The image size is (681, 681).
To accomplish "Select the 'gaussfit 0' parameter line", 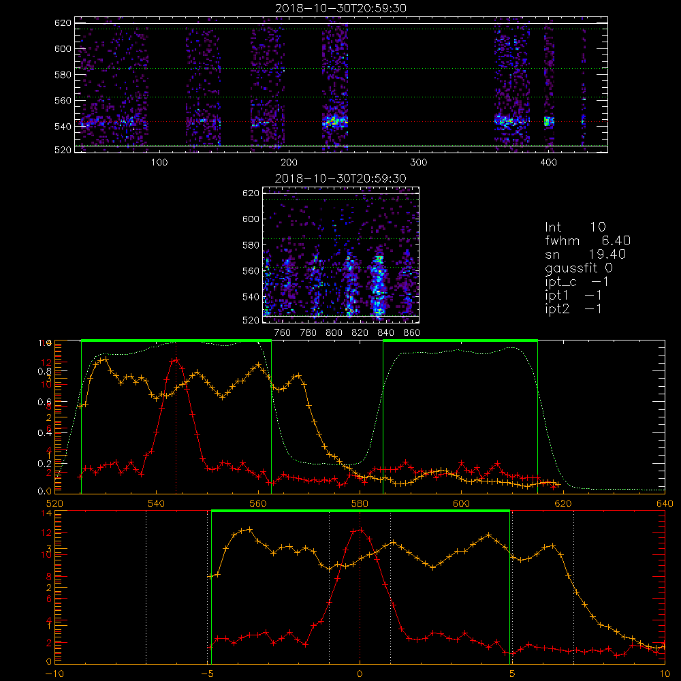I will point(579,268).
